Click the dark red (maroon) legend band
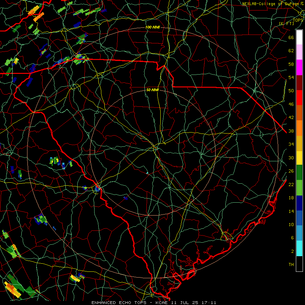The height and width of the screenshot is (305, 305). pos(299,82)
